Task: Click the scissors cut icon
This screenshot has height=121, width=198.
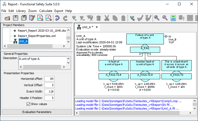Action: click(x=107, y=18)
